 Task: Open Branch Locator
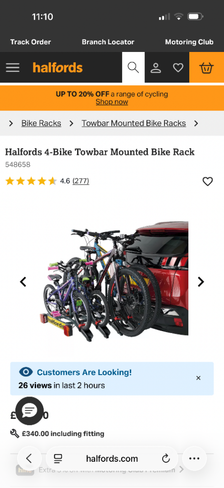click(x=108, y=42)
